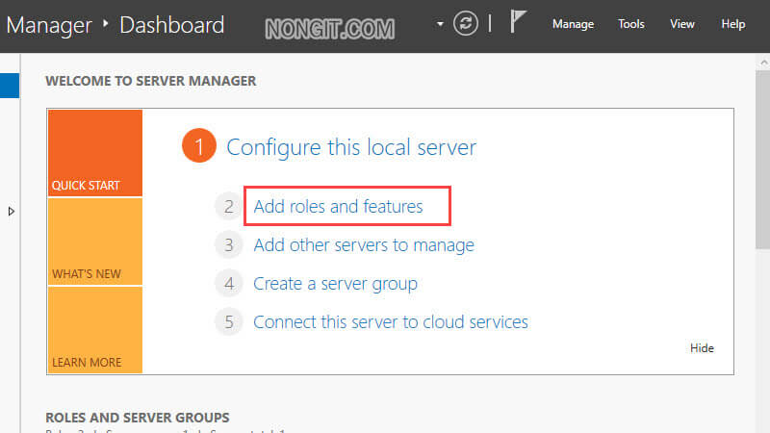Open the View menu
Screen dimensions: 770x433
(x=682, y=23)
